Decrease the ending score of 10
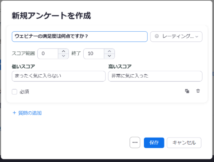Image resolution: width=214 pixels, height=162 pixels. (109, 56)
